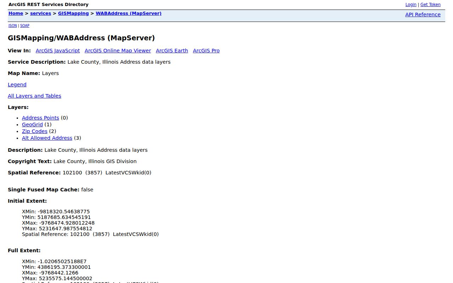Click the ArcGIS REST Services Directory title
Image resolution: width=453 pixels, height=283 pixels.
click(48, 5)
